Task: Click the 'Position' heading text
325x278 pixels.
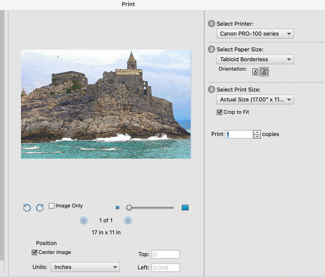Action: coord(46,243)
